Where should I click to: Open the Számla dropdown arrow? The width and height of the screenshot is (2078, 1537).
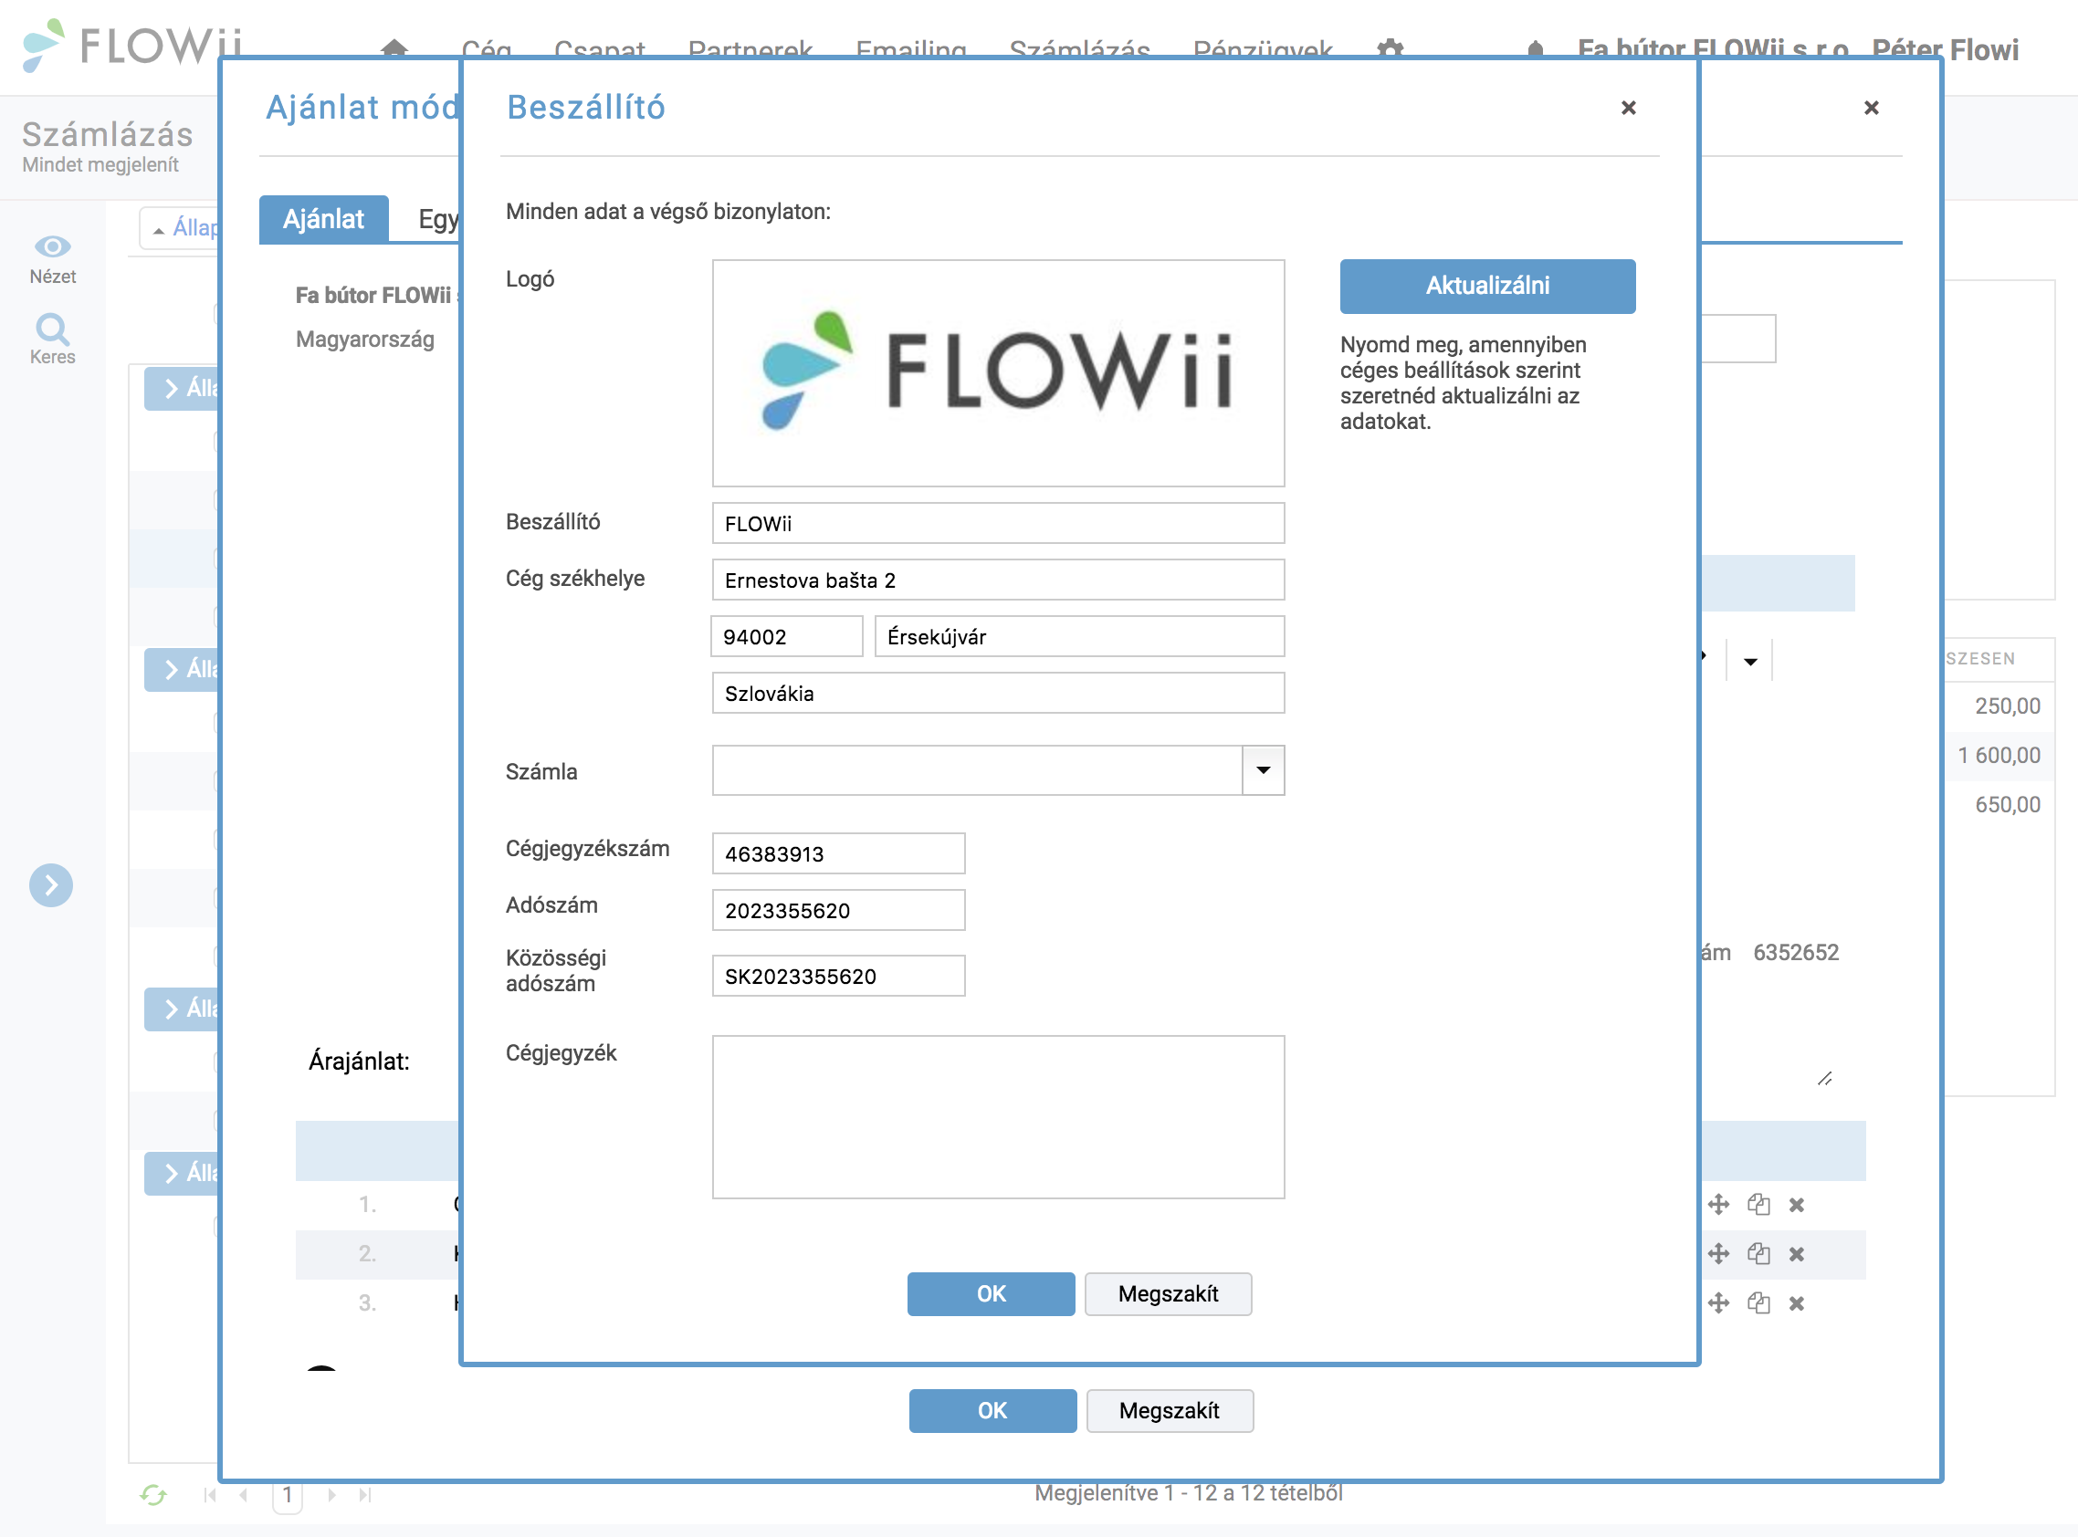pos(1263,770)
